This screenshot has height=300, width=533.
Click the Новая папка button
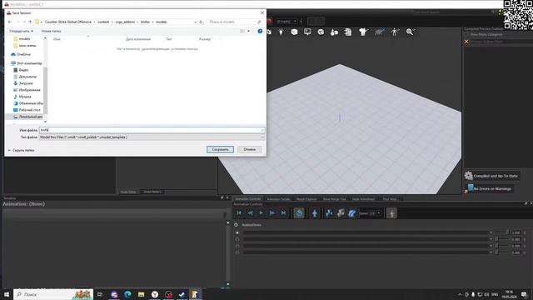point(51,31)
